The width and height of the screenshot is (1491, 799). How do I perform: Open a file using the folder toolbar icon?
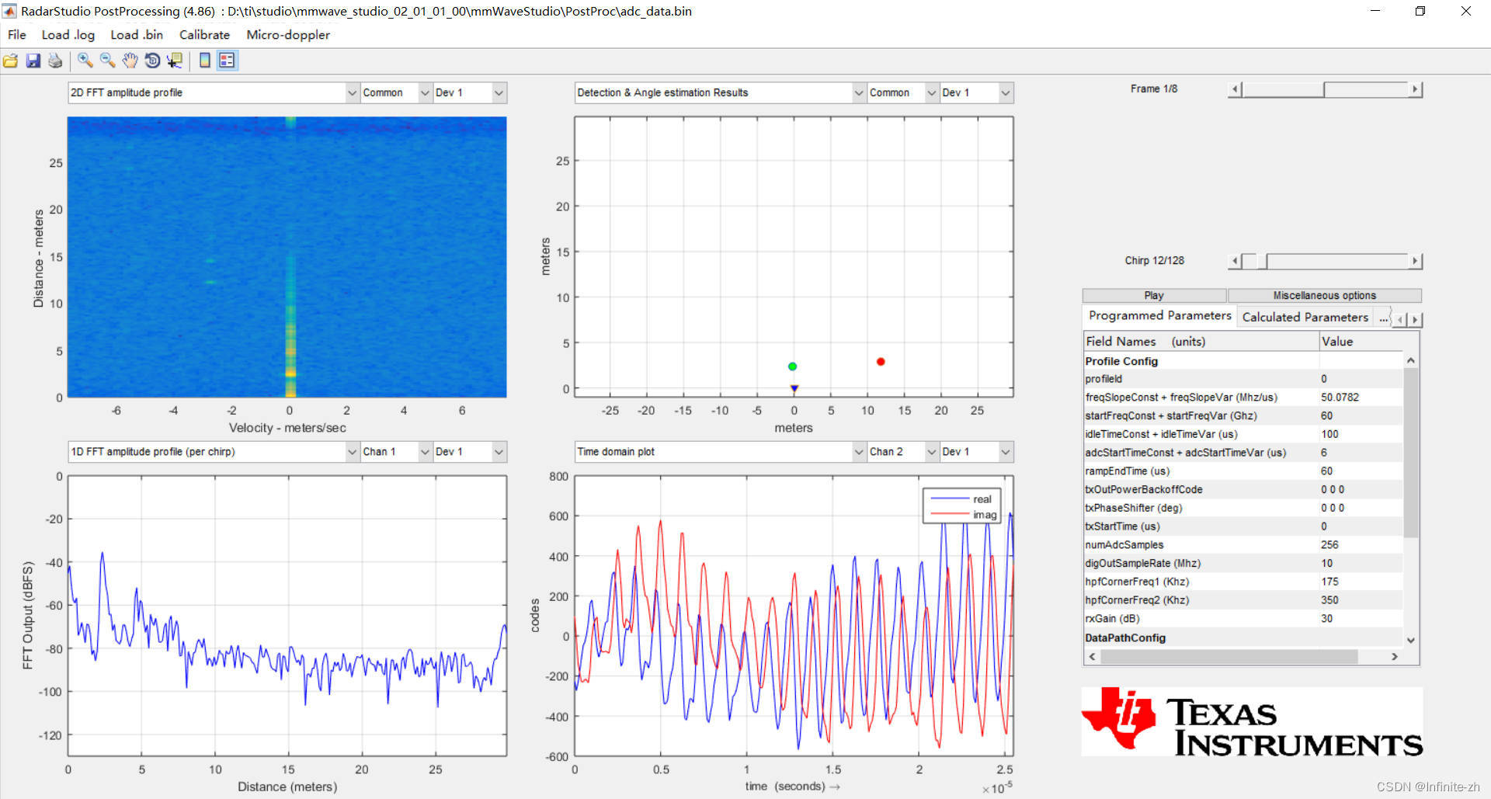[x=11, y=61]
